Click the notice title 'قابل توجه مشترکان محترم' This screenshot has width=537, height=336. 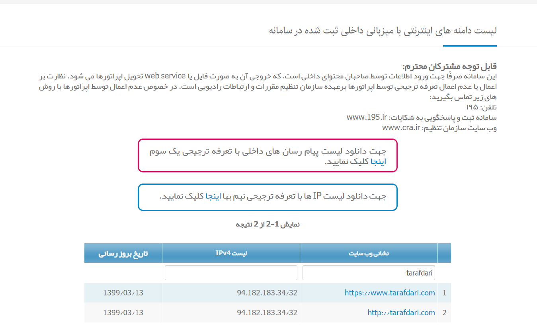click(x=449, y=66)
